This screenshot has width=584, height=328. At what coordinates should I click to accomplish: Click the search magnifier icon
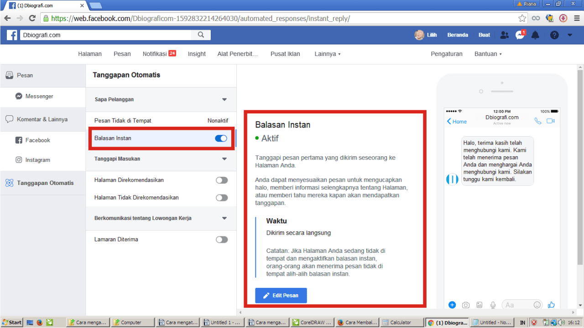pos(201,35)
